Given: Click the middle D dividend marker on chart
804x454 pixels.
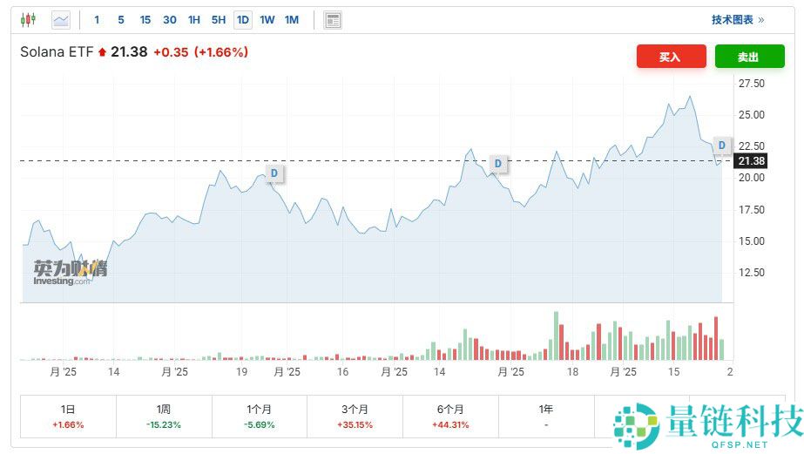Looking at the screenshot, I should [498, 163].
